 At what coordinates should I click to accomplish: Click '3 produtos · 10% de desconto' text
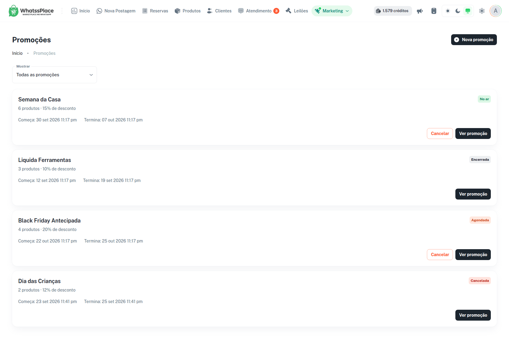[47, 169]
